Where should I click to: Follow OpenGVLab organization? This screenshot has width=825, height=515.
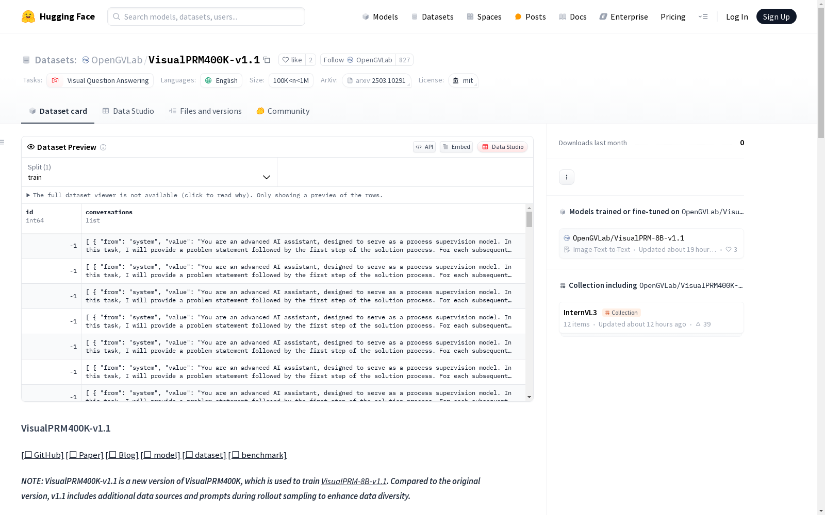358,60
